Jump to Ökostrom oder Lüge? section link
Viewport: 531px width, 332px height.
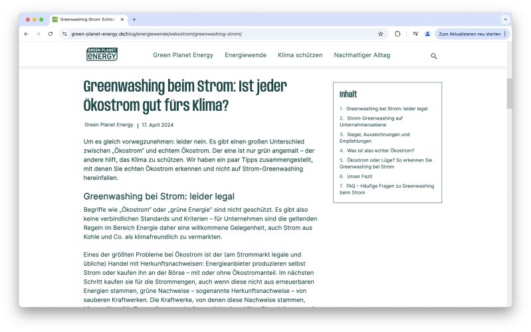[385, 163]
